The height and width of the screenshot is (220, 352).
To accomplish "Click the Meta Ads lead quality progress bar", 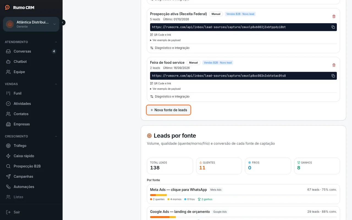I will click(x=243, y=195).
